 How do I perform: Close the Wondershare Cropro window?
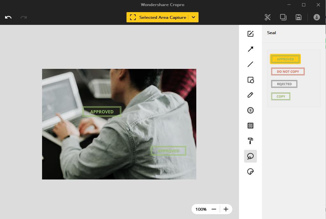(x=318, y=4)
